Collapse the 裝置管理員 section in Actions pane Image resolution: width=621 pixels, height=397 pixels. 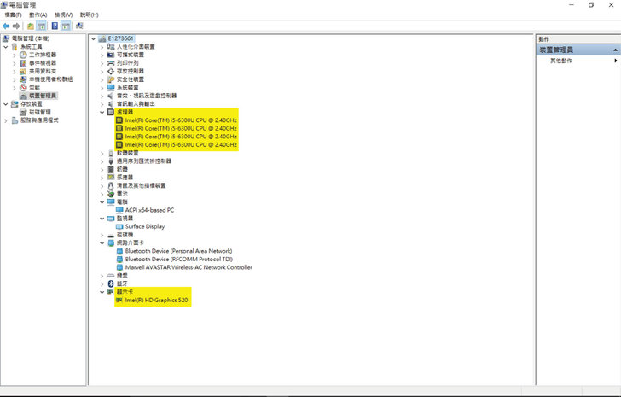point(615,50)
